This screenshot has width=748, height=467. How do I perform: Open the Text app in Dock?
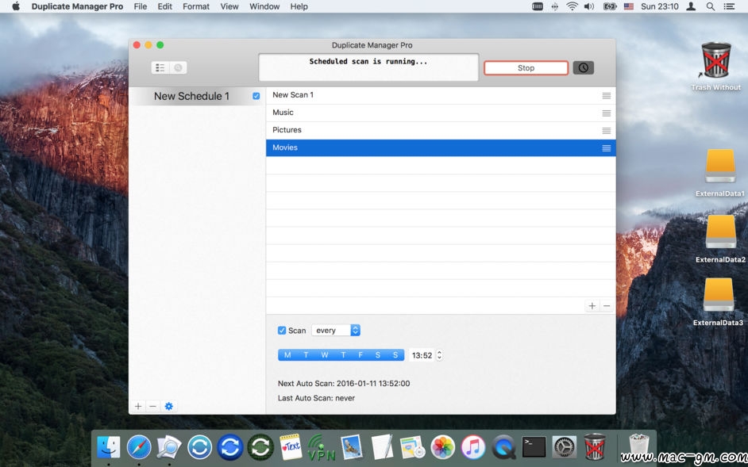point(291,447)
